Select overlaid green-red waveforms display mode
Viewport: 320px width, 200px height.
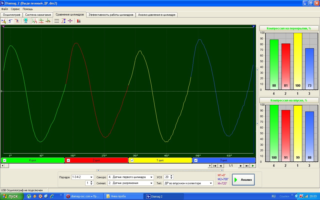(x=48, y=21)
